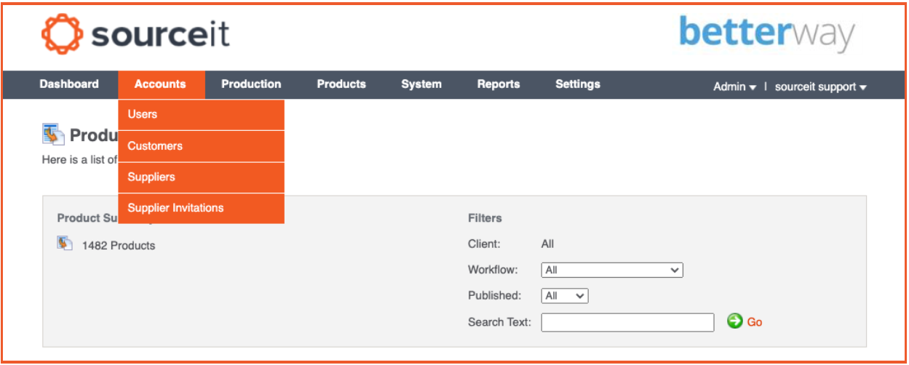
Task: Click the sourceit logo
Action: click(x=135, y=34)
